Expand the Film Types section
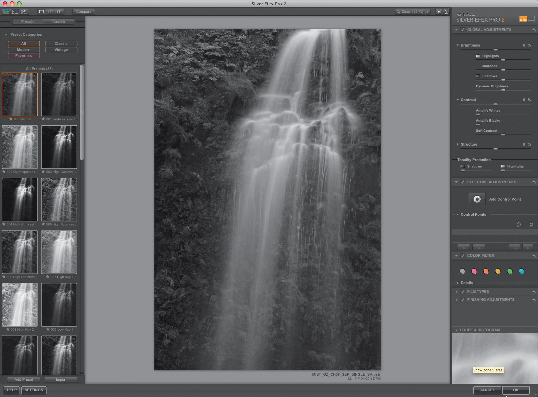Viewport: 538px width, 397px height. [456, 292]
